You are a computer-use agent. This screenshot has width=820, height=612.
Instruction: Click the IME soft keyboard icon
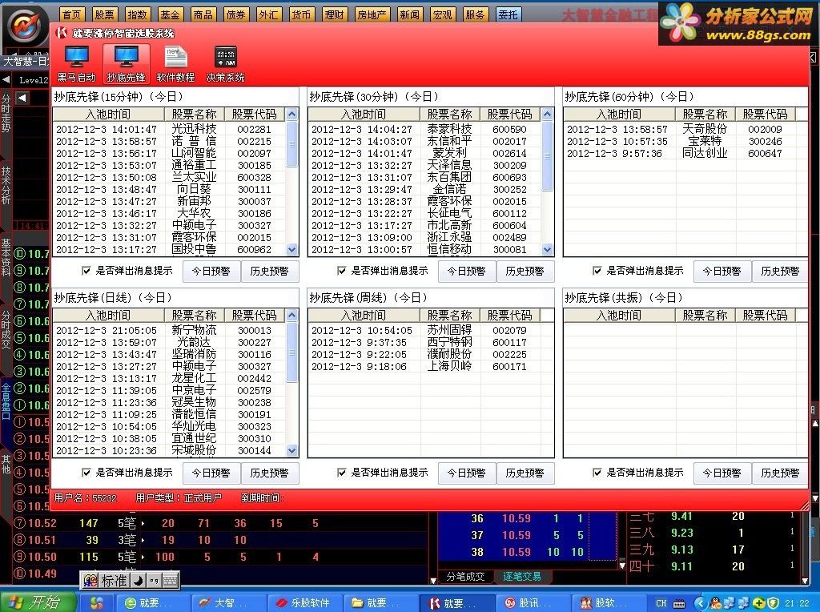point(171,580)
